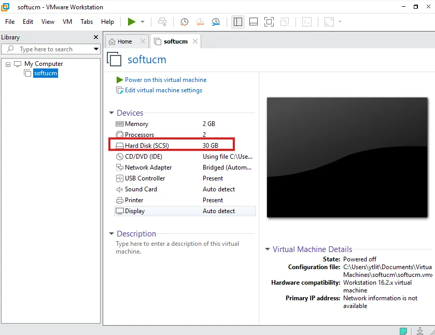This screenshot has height=335, width=435.
Task: Toggle the thumbnail bar view icon
Action: (254, 22)
